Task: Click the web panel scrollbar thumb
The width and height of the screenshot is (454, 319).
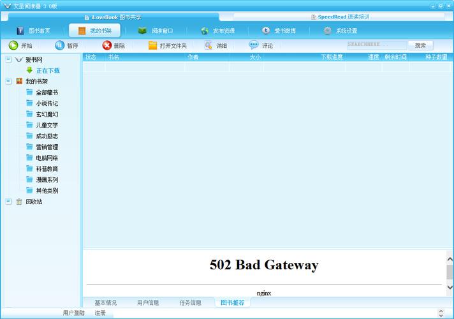Action: point(450,272)
